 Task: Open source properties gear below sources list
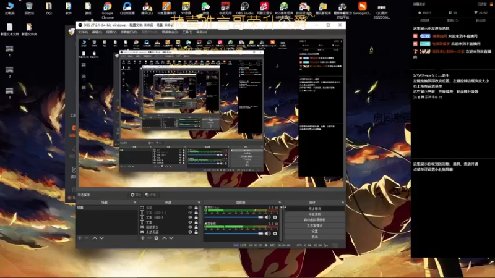coord(157,238)
